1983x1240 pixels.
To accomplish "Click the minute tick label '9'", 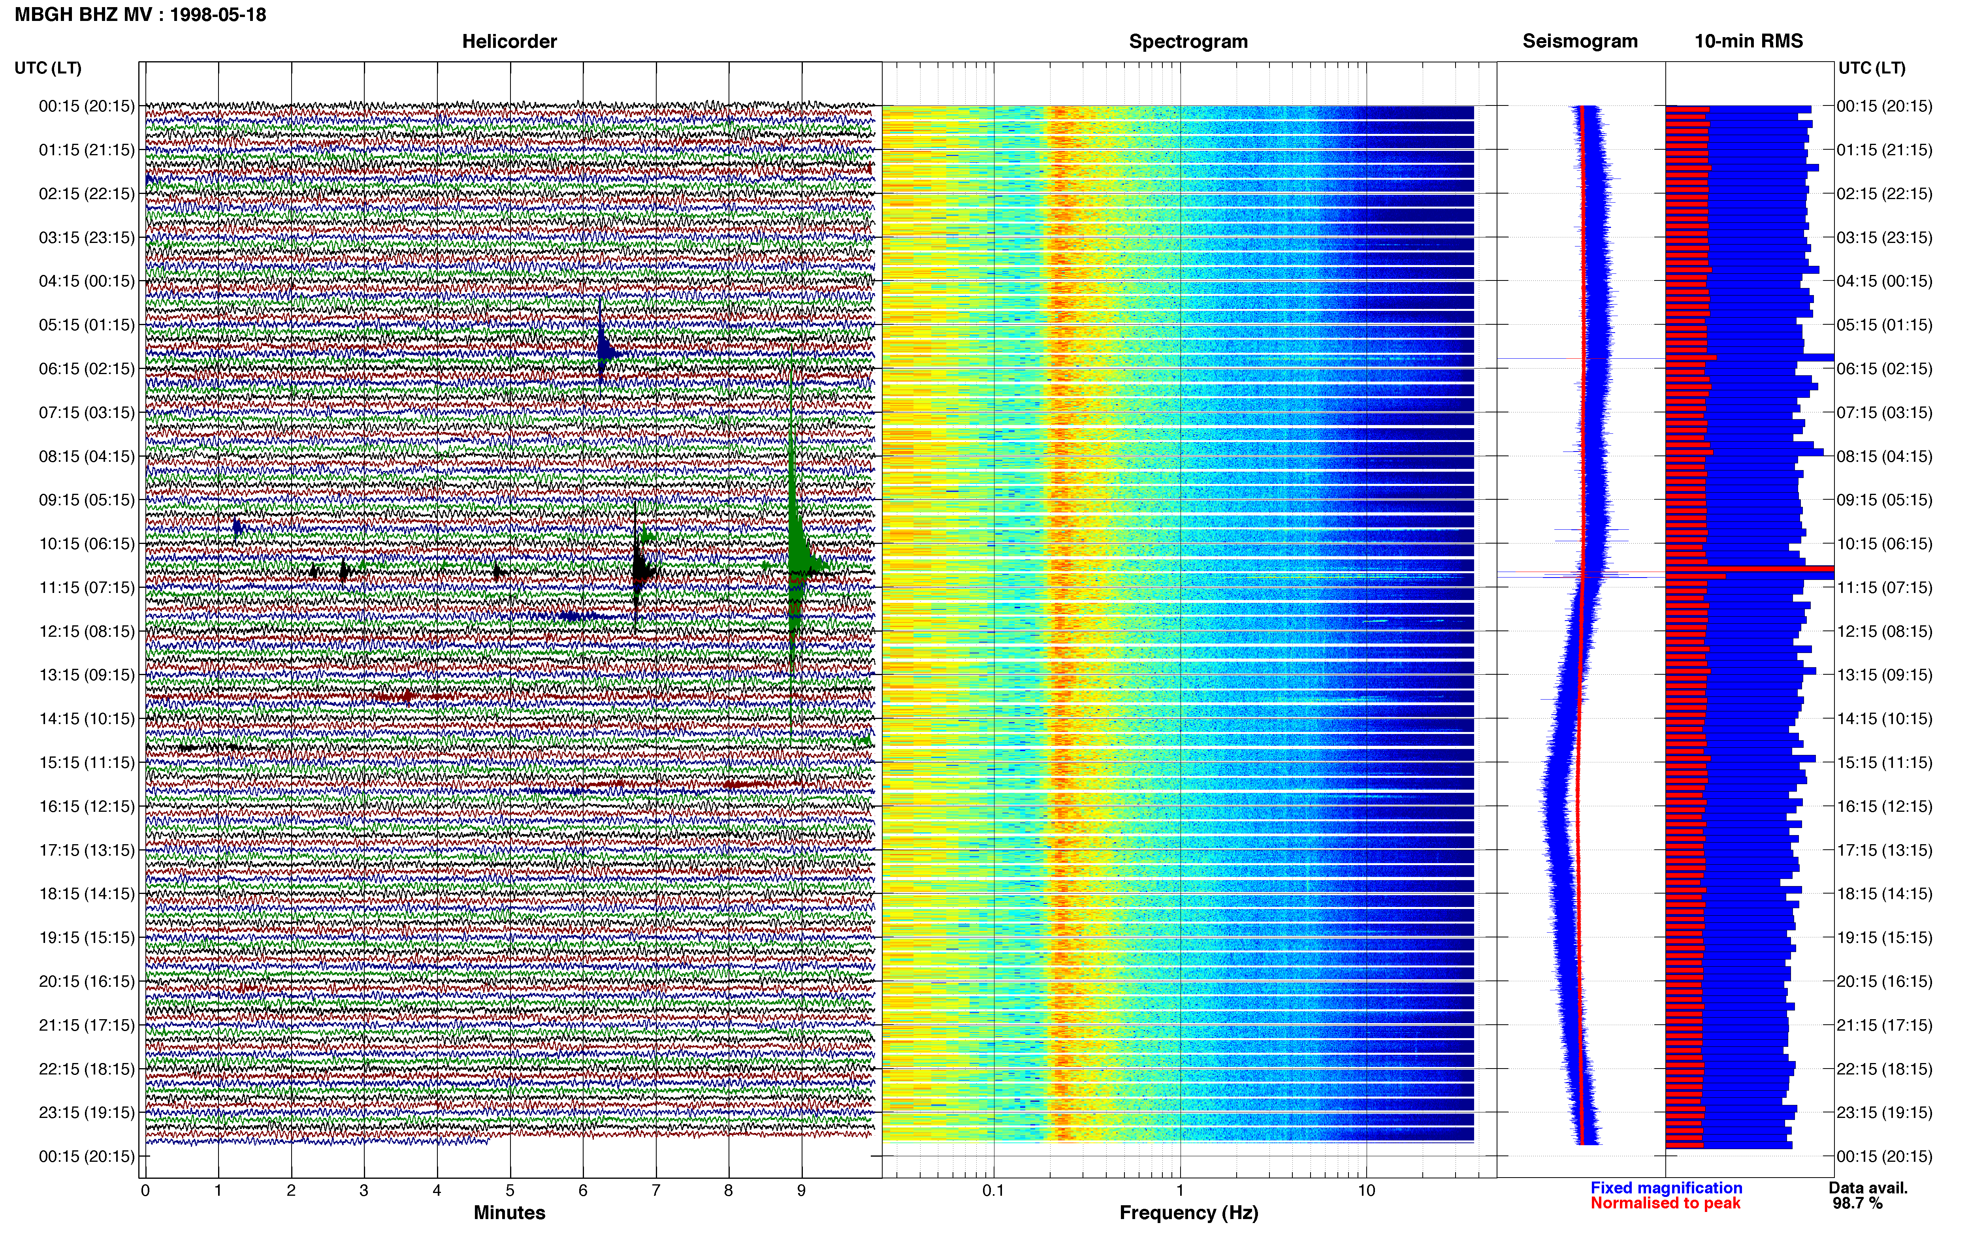I will [x=802, y=1191].
